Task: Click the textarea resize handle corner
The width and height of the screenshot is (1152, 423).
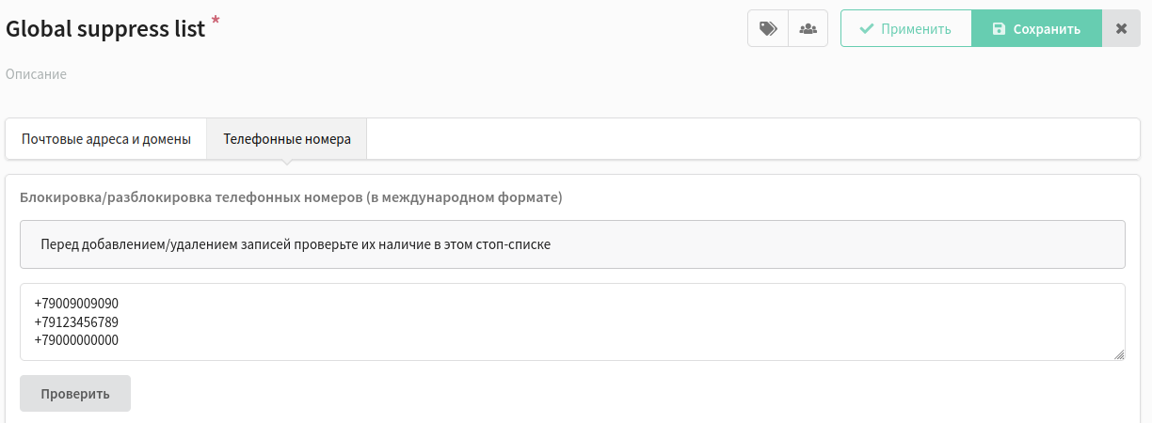Action: tap(1119, 353)
